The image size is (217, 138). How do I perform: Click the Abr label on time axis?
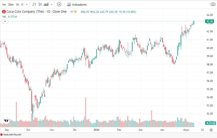coord(162,130)
